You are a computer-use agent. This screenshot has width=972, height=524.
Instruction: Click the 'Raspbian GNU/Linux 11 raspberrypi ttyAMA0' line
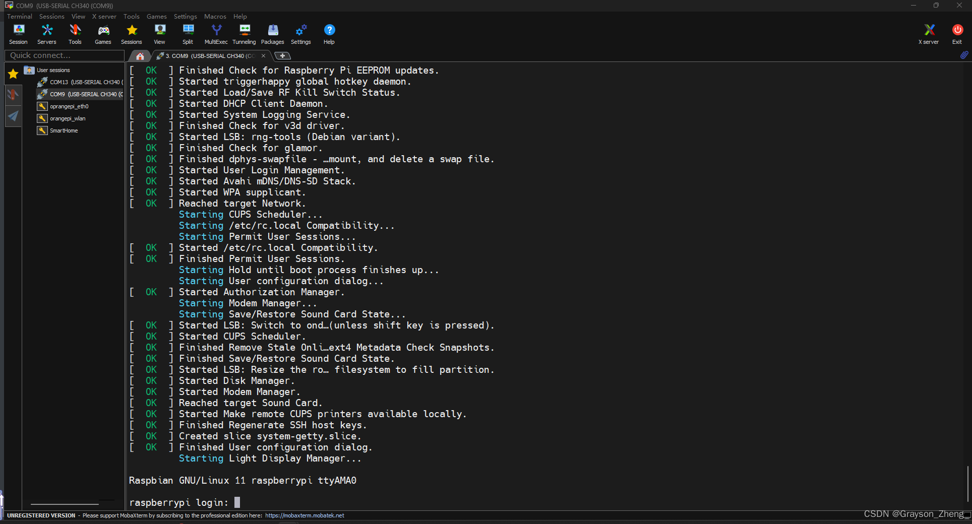click(242, 481)
